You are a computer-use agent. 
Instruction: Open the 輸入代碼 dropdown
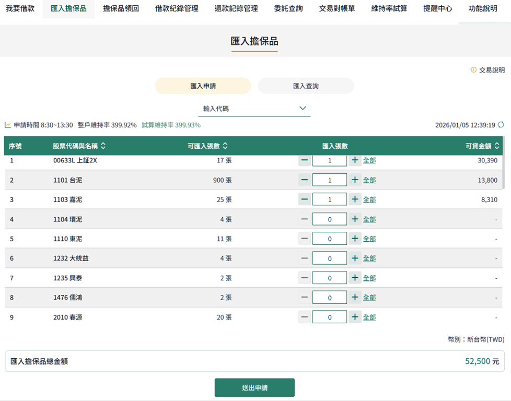[x=254, y=109]
